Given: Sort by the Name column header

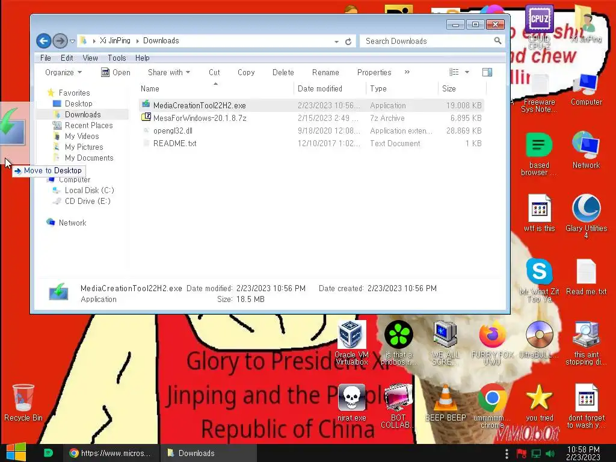Looking at the screenshot, I should [215, 89].
